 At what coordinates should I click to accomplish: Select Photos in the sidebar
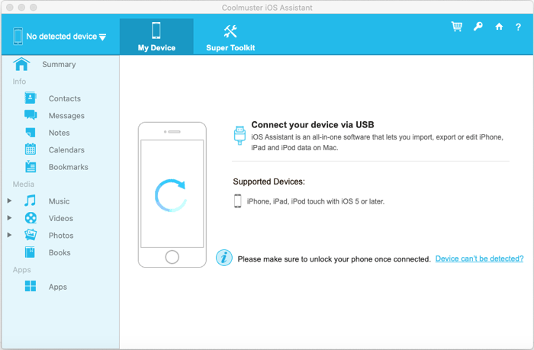point(61,236)
